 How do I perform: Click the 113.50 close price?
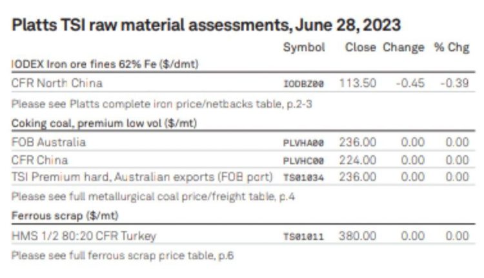[x=358, y=83]
